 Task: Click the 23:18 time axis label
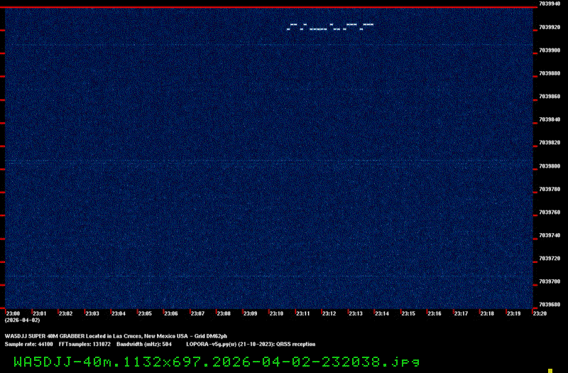(x=487, y=313)
